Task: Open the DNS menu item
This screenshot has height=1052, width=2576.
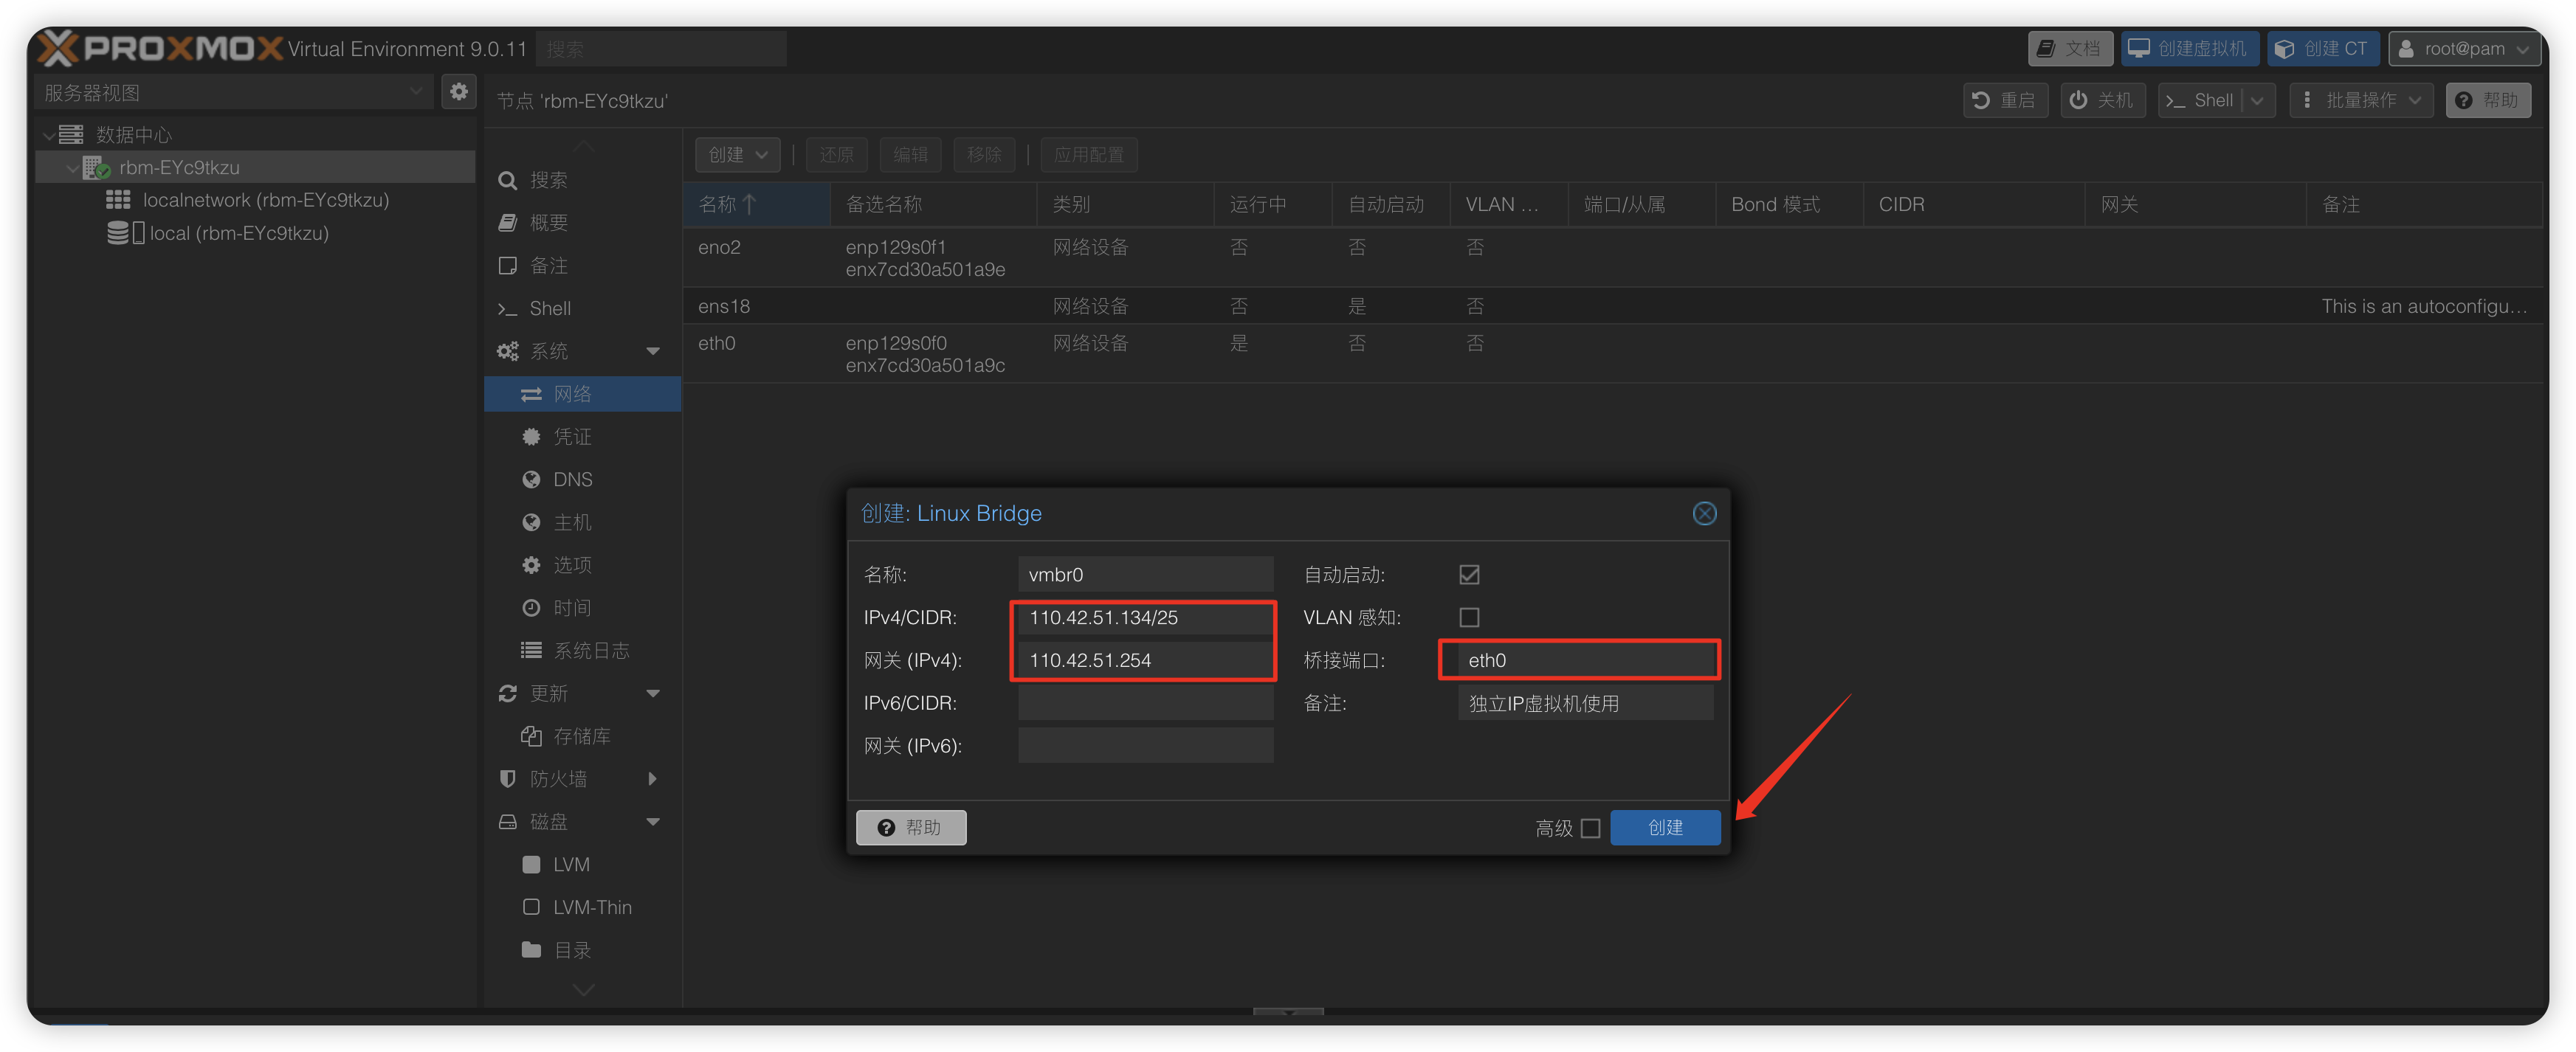Action: click(x=572, y=480)
